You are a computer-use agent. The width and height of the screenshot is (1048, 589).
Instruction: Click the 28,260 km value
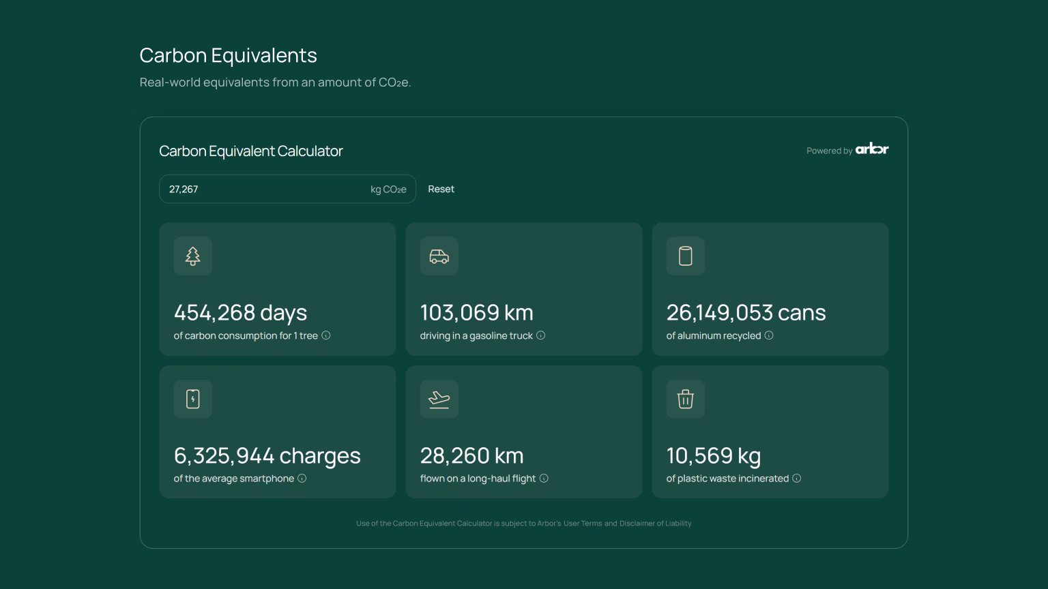[x=472, y=456]
